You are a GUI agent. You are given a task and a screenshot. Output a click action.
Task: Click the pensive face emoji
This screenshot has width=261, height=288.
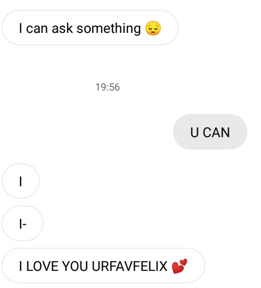point(153,28)
